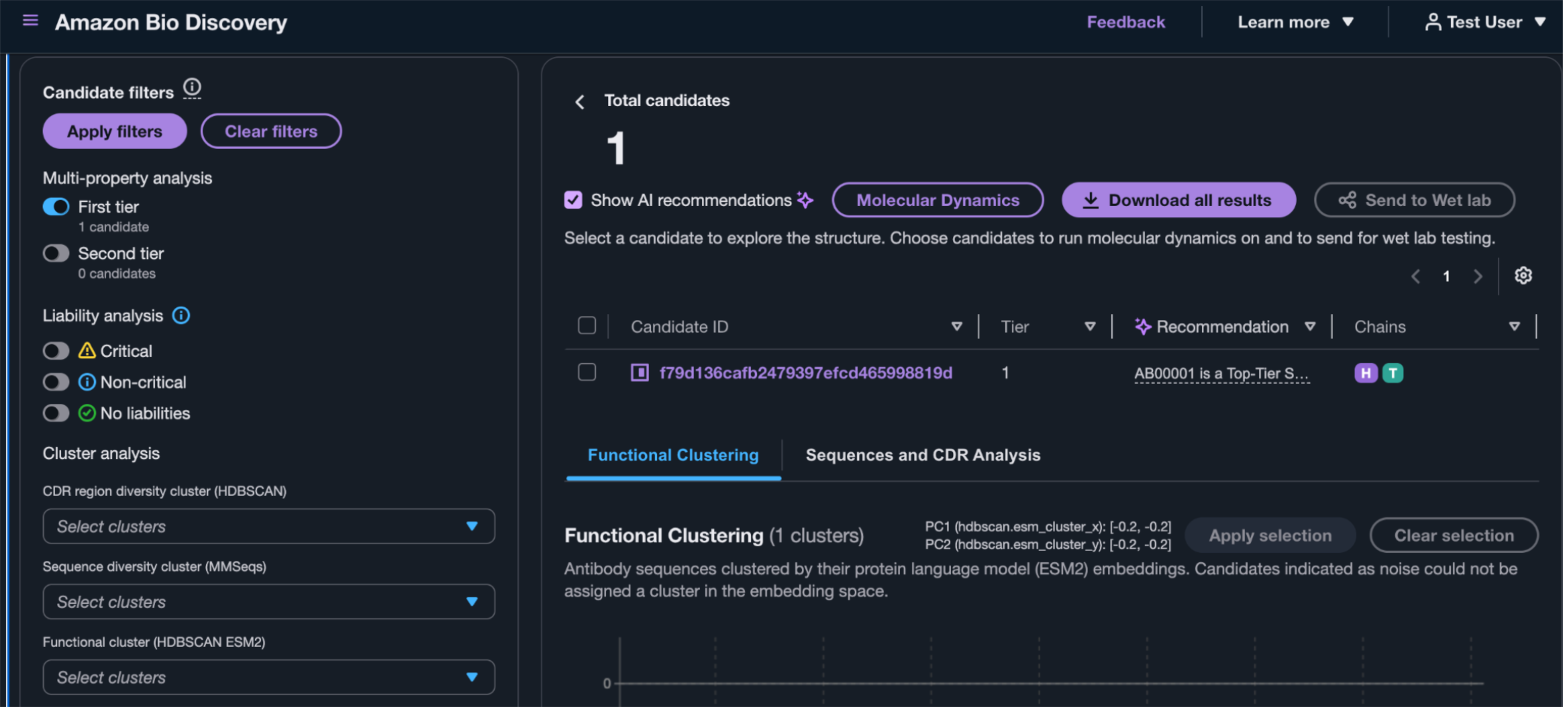Click the sparkle icon in Recommendation header
The width and height of the screenshot is (1563, 707).
(1142, 327)
